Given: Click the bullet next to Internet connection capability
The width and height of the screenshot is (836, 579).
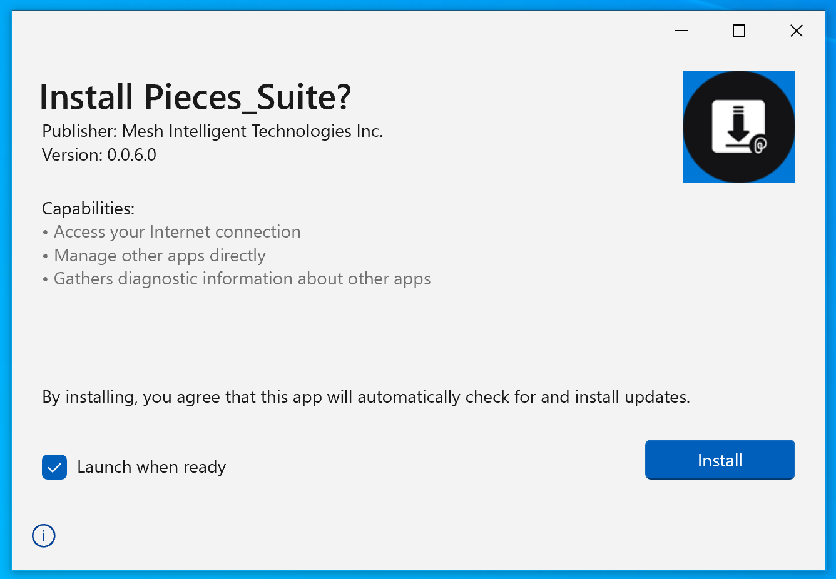Looking at the screenshot, I should [x=44, y=232].
